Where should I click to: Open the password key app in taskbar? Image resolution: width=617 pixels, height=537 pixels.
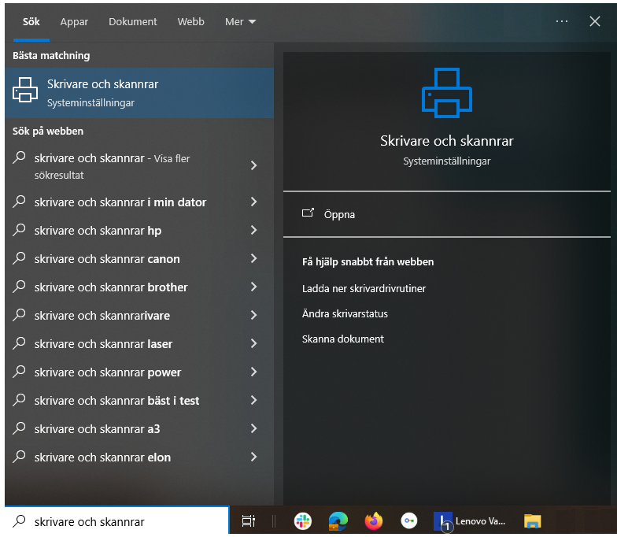[408, 520]
